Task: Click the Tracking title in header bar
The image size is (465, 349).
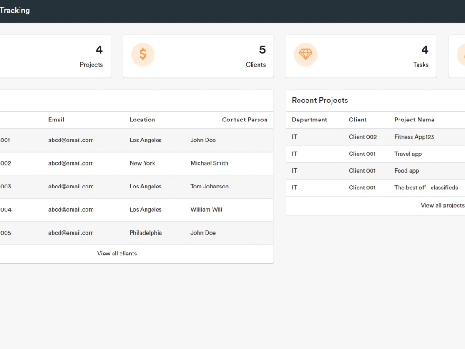Action: (15, 10)
